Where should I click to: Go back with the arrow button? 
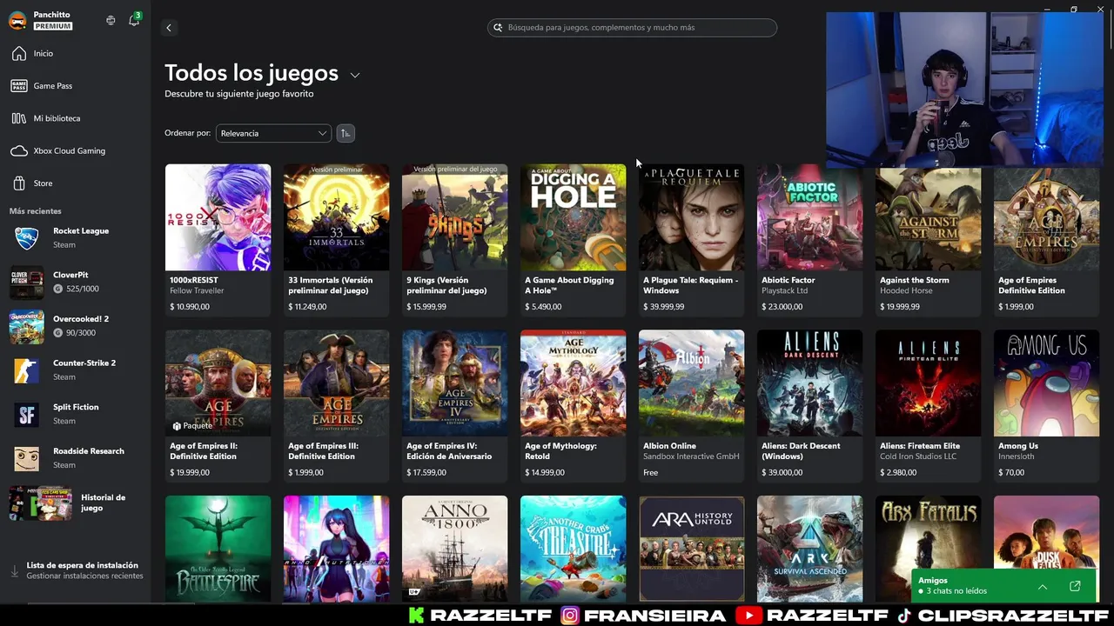[x=169, y=28]
